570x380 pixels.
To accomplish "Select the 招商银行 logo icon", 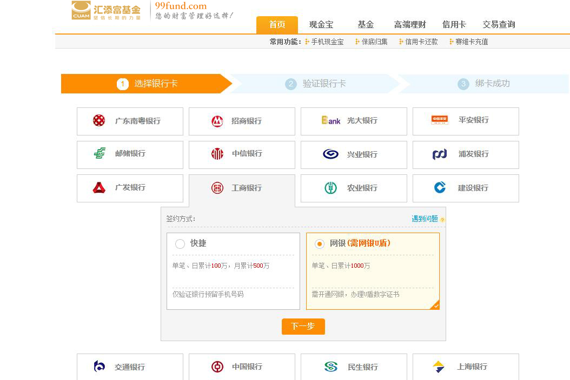I will [217, 121].
